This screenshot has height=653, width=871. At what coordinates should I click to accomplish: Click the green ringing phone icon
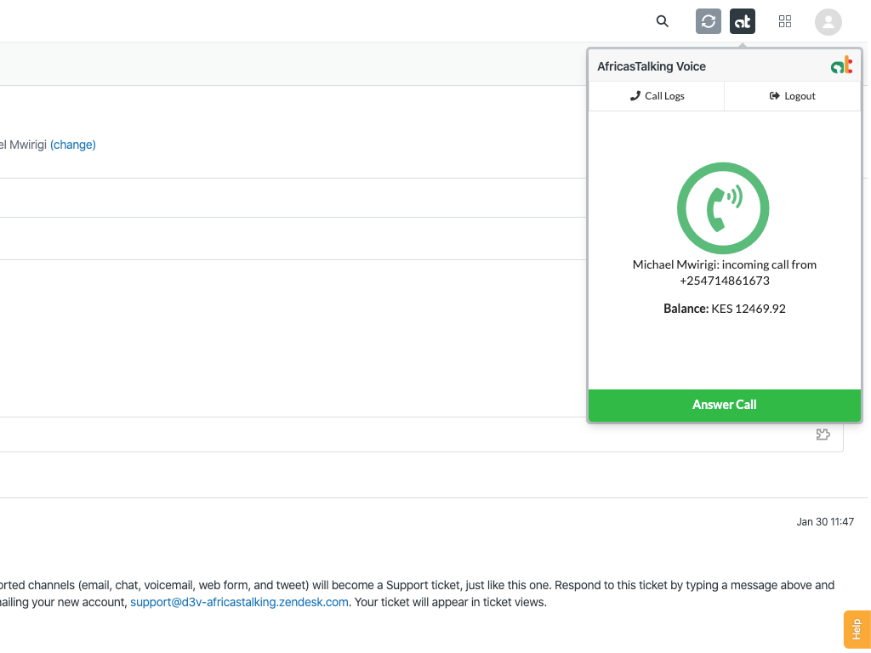(723, 208)
